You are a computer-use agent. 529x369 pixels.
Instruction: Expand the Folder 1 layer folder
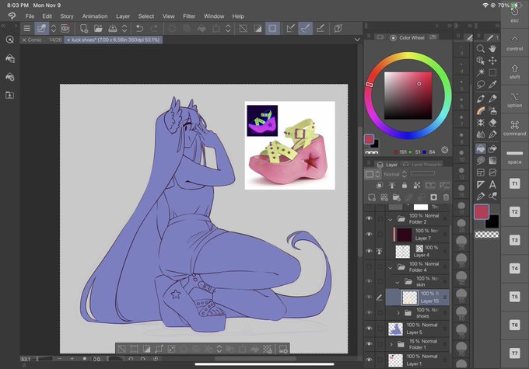pos(391,344)
